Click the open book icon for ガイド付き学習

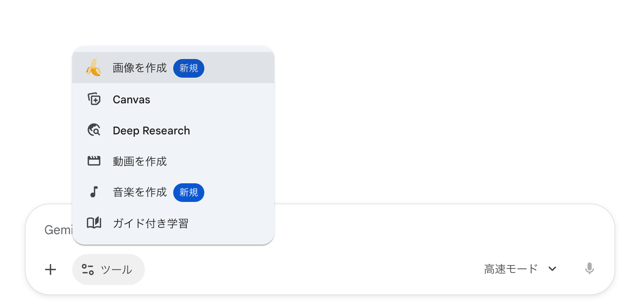(x=94, y=223)
